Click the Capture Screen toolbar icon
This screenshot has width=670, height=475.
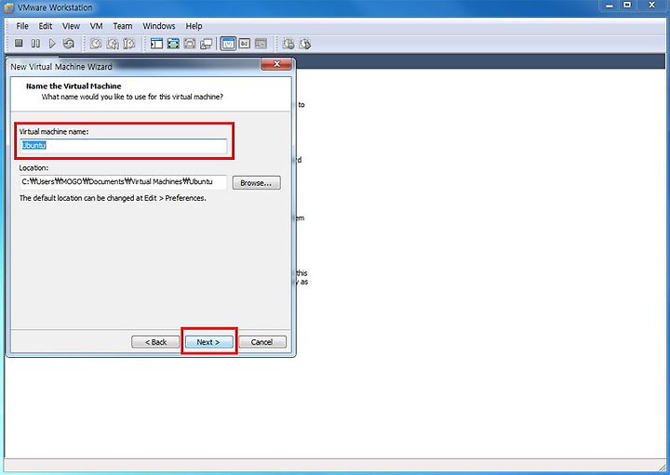pyautogui.click(x=288, y=43)
